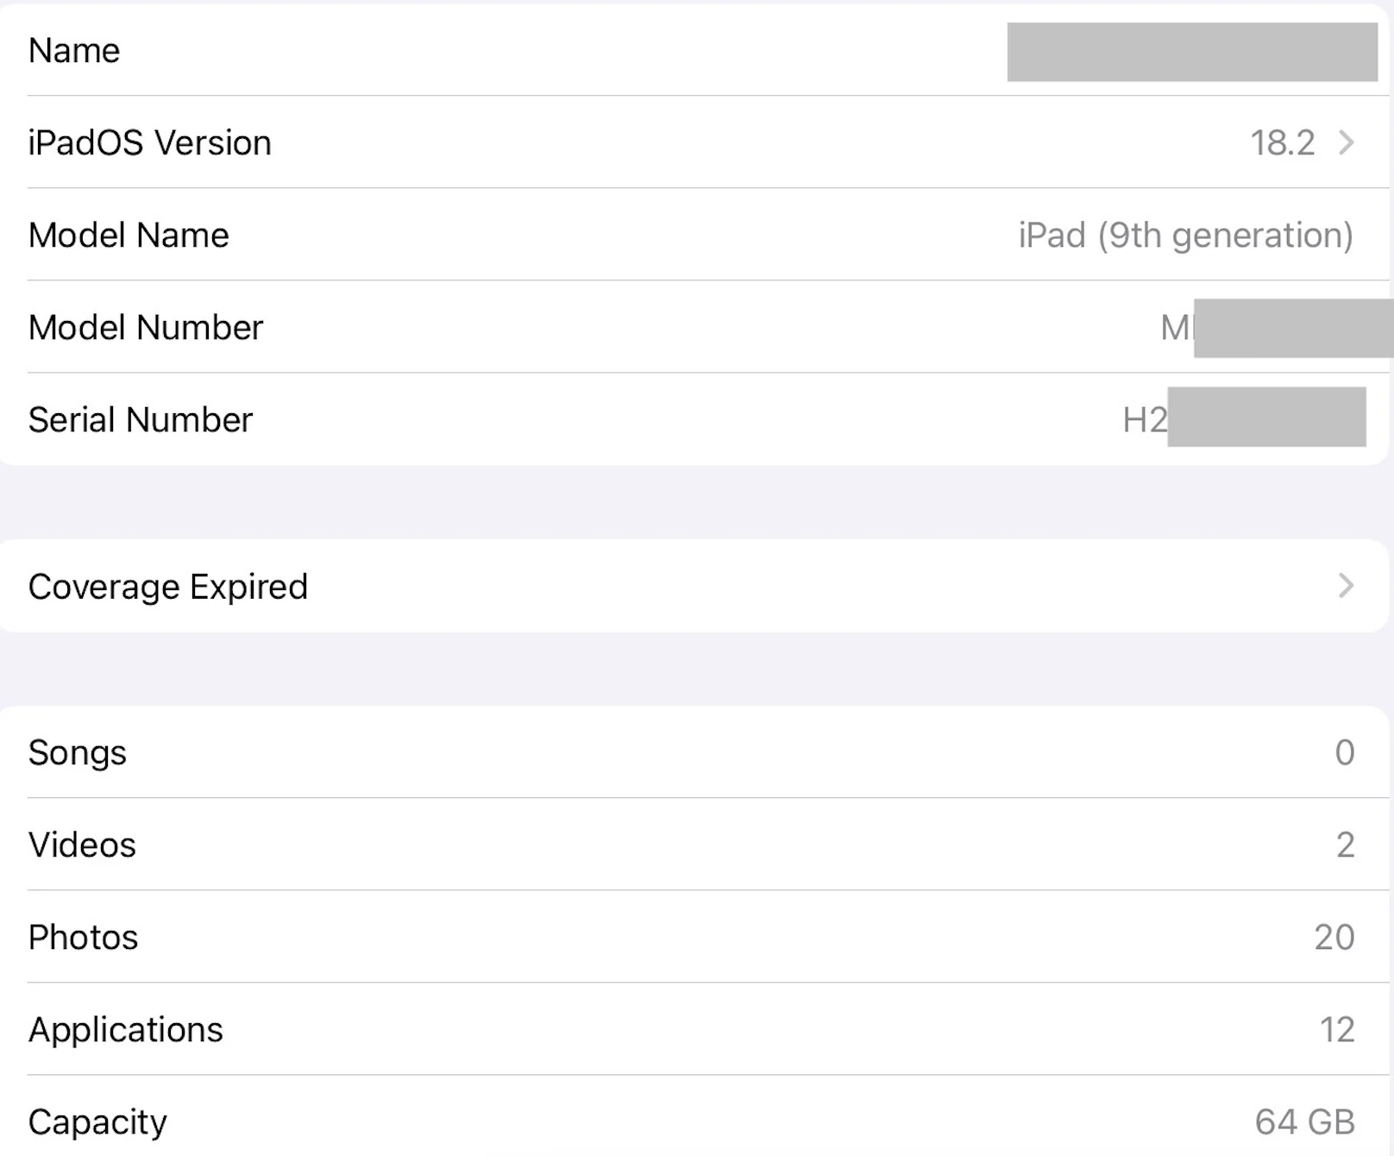Tap the iPadOS Version label

150,143
